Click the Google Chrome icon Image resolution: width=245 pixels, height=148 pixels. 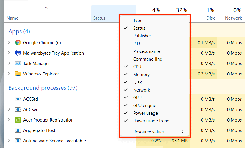tap(18, 42)
